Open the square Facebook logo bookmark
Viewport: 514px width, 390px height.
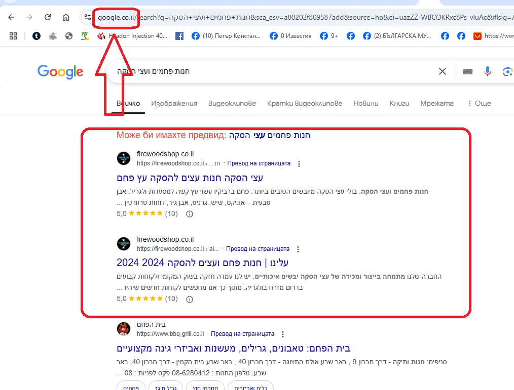[179, 36]
